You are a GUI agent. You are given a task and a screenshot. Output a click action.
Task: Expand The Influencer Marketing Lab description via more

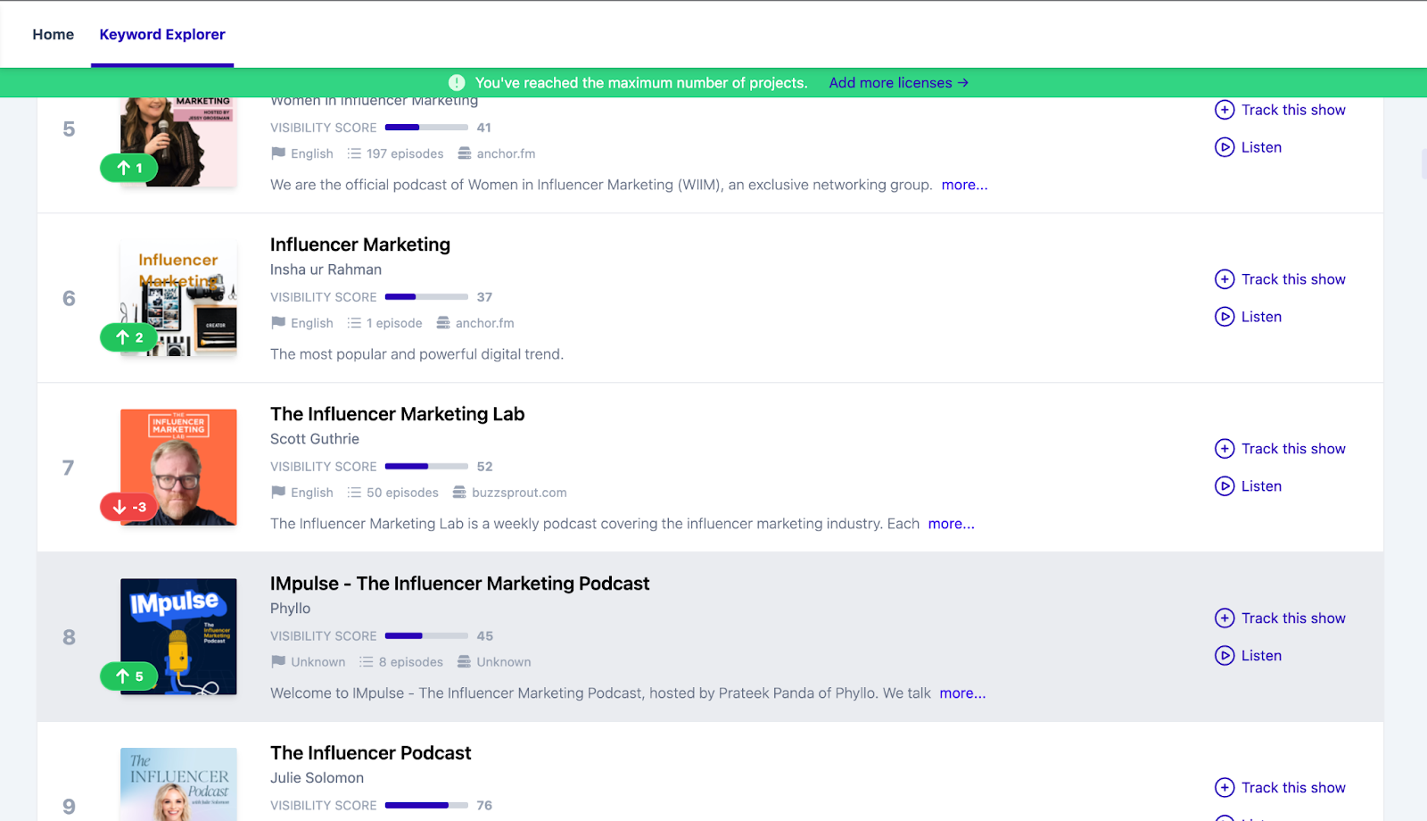click(x=951, y=524)
